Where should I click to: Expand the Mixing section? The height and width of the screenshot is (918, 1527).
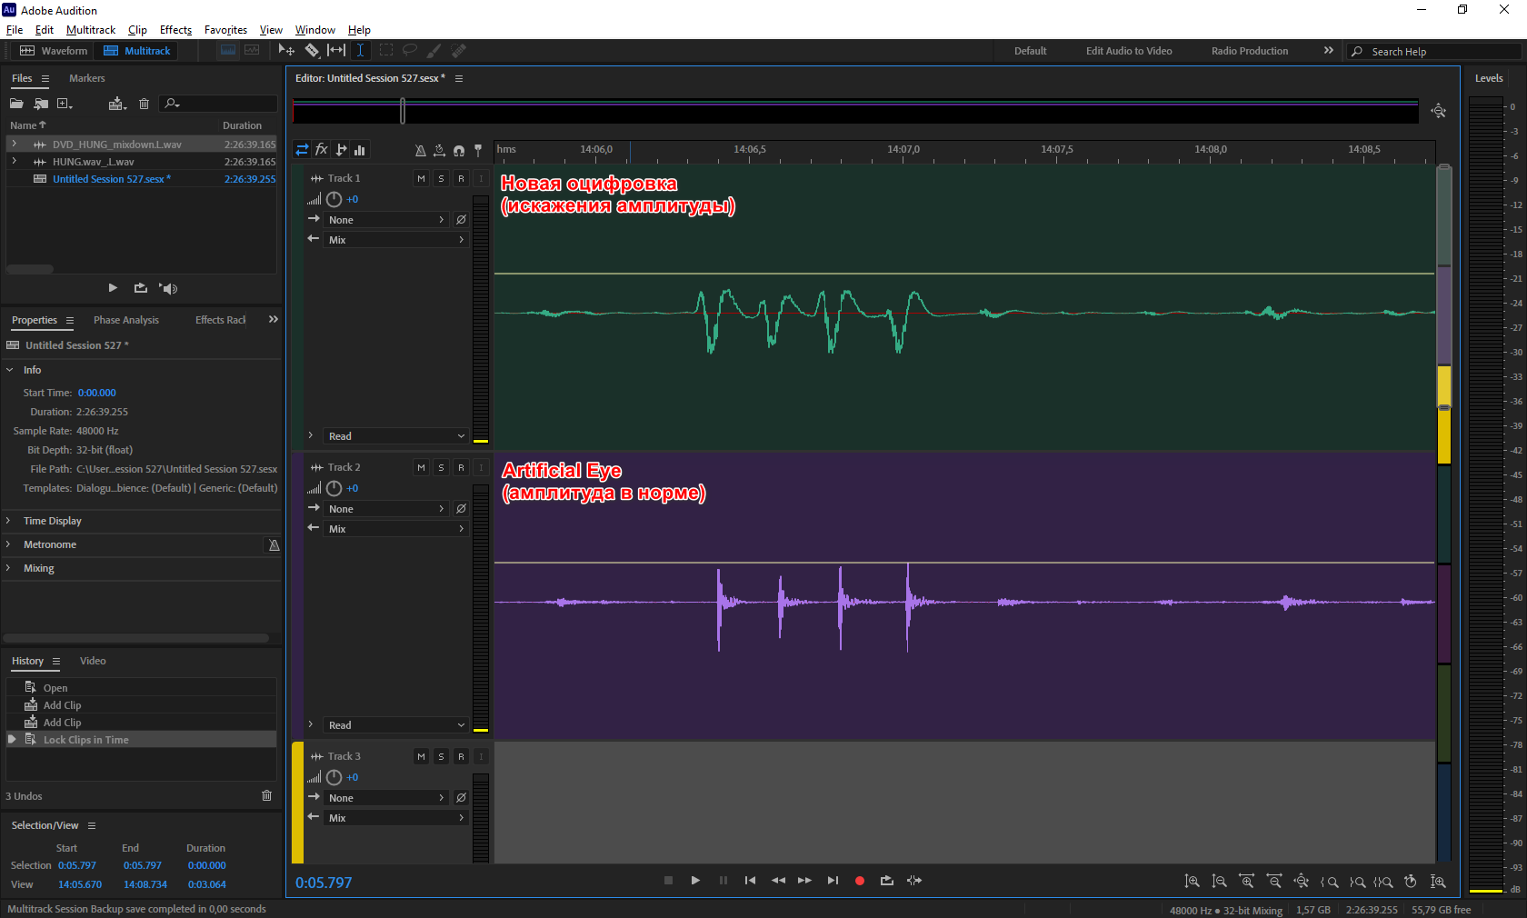click(9, 568)
